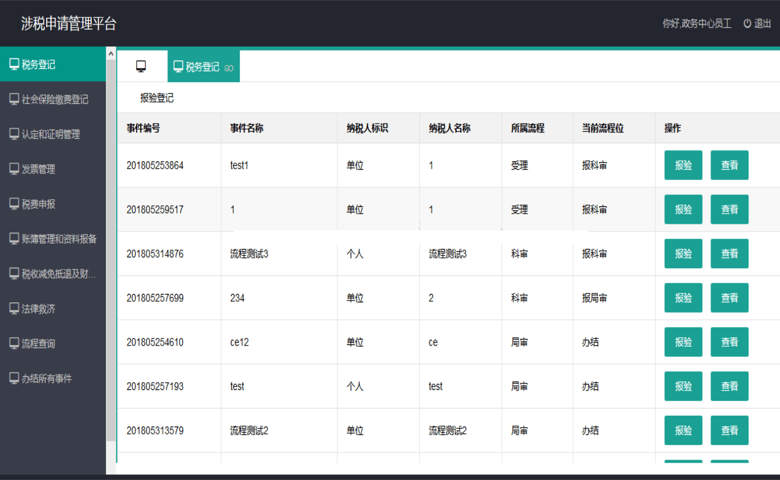Open the 报验登记 section

pyautogui.click(x=155, y=98)
